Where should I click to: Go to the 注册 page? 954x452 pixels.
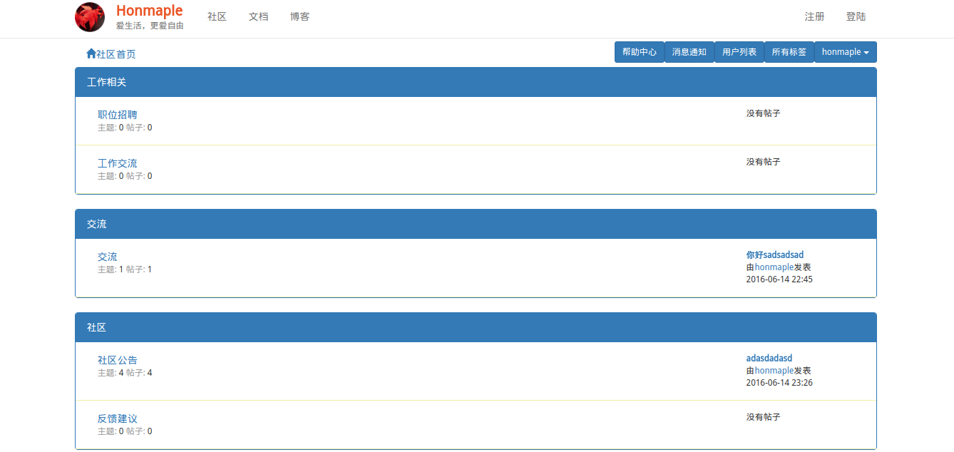(814, 16)
